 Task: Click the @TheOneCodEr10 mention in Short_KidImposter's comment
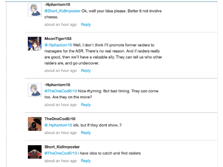point(61,153)
